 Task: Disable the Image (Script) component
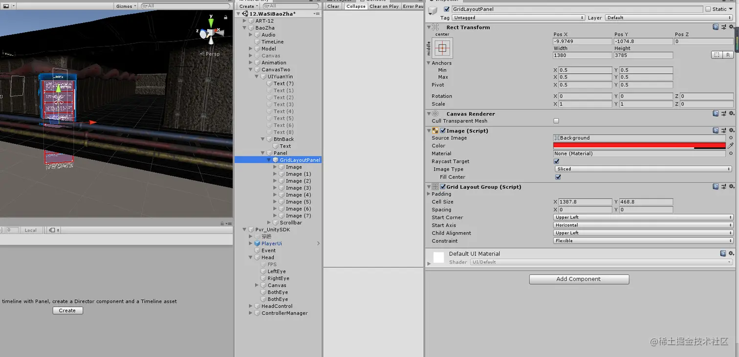pos(443,131)
